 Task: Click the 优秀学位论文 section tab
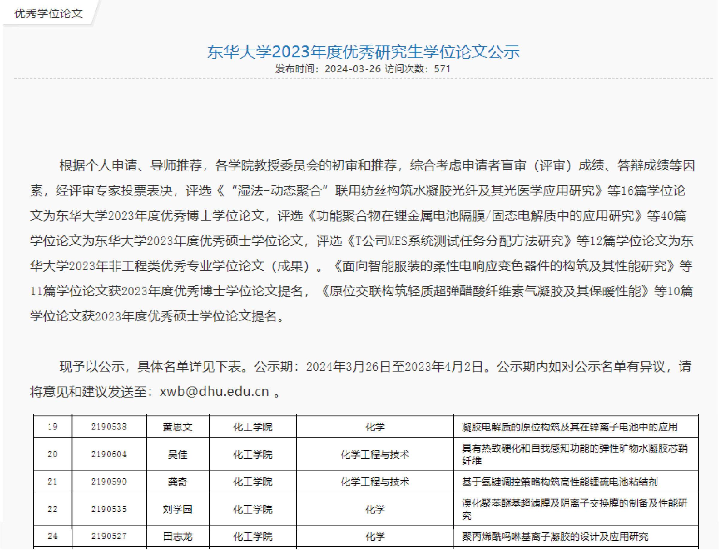click(x=48, y=13)
